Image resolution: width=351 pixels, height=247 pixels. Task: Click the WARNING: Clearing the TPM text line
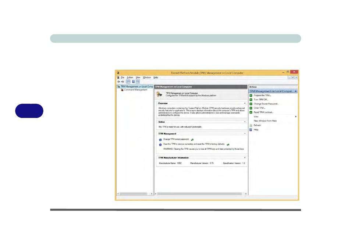click(x=203, y=149)
